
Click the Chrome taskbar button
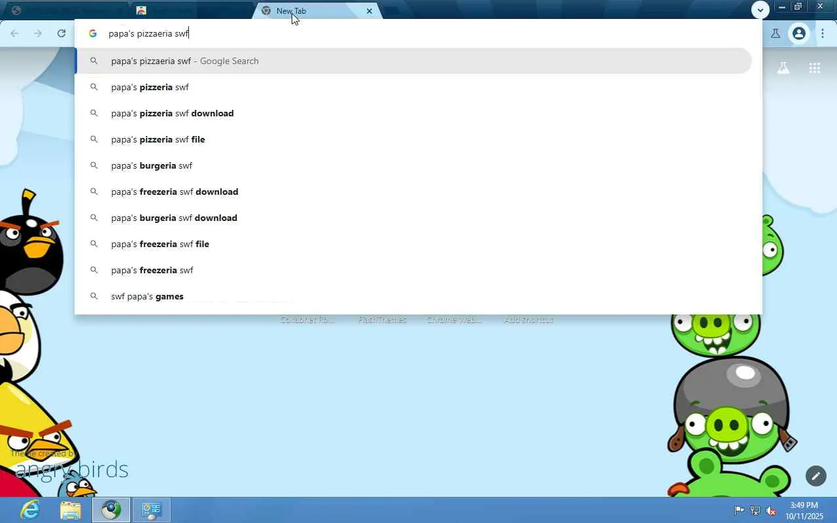coord(111,510)
